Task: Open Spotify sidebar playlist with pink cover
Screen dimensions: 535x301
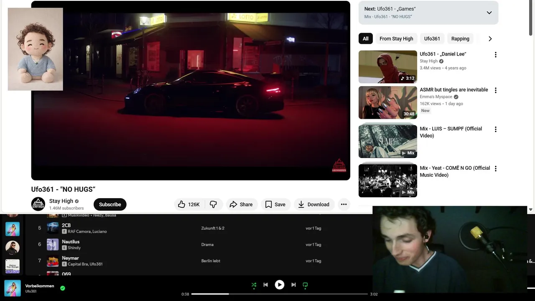Action: pos(13,229)
